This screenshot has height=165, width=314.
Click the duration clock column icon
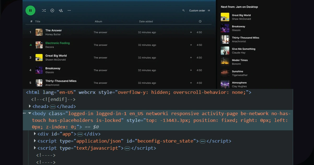pos(200,21)
